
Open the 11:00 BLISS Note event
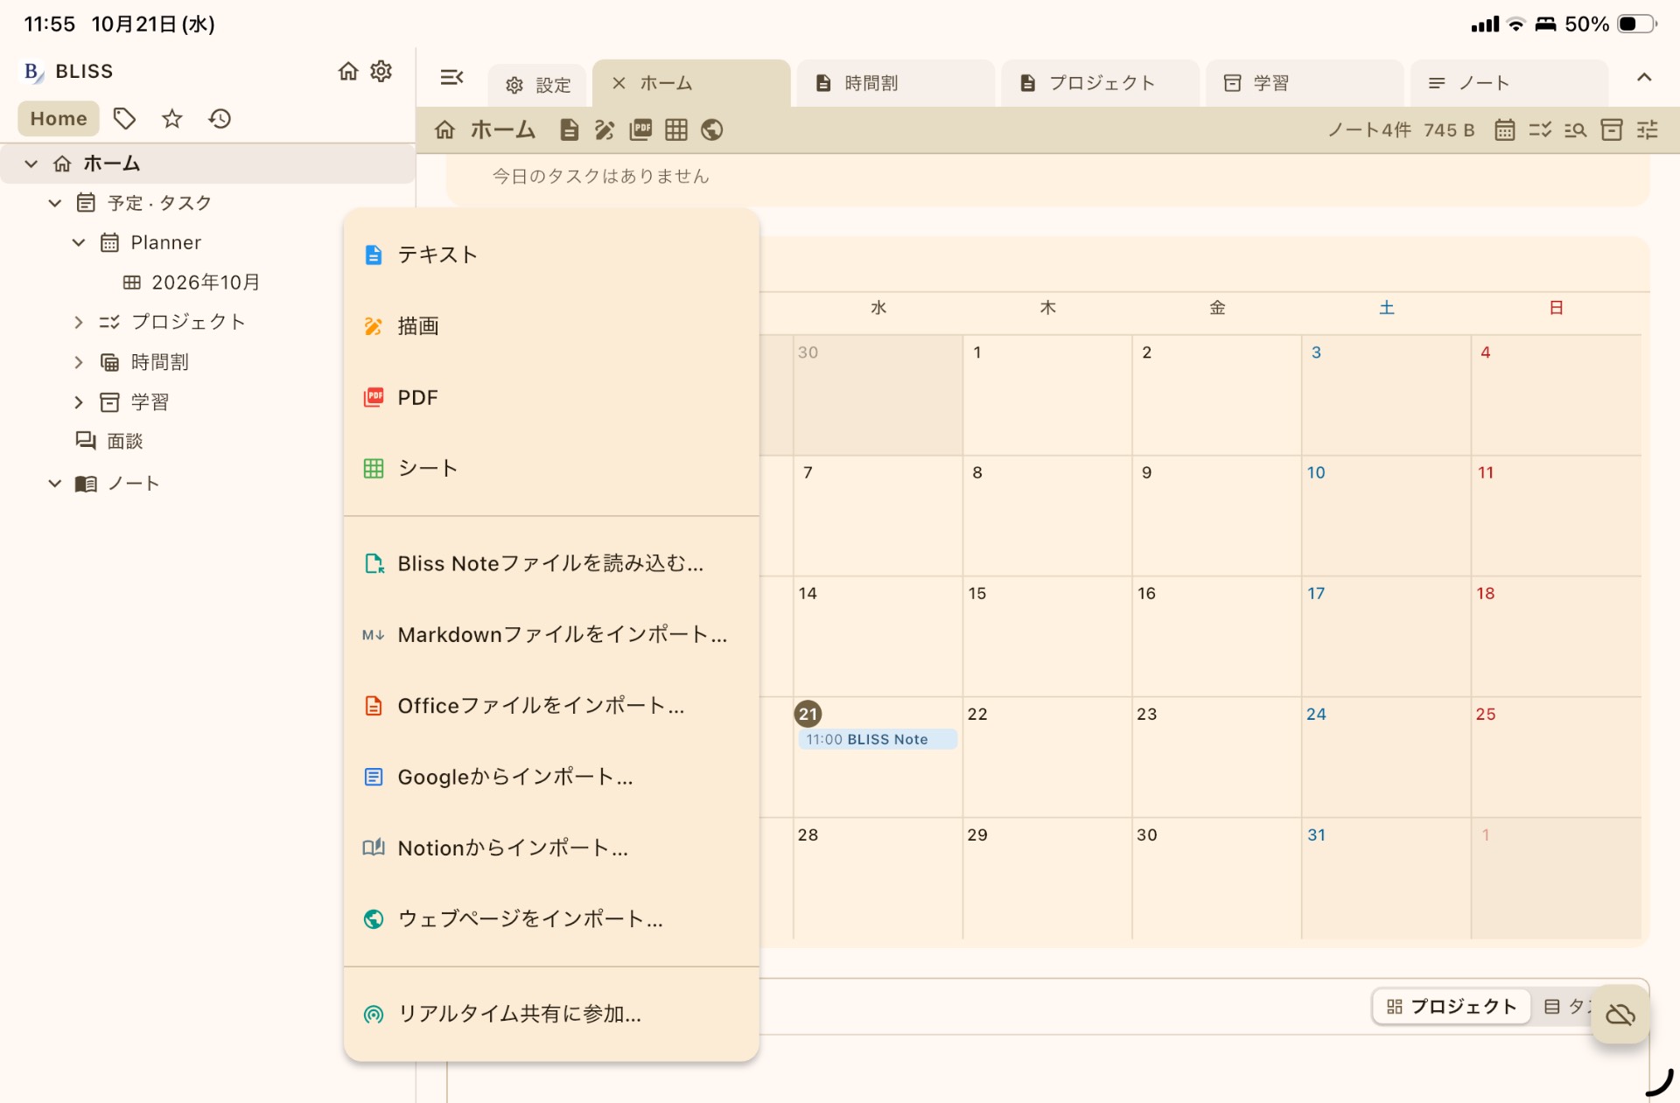point(877,739)
